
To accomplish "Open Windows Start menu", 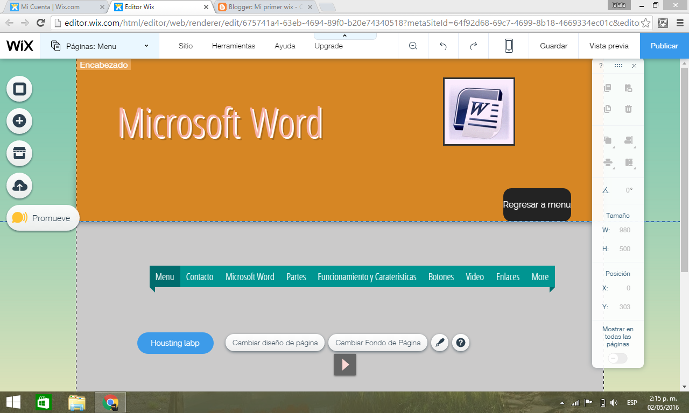I will [13, 402].
